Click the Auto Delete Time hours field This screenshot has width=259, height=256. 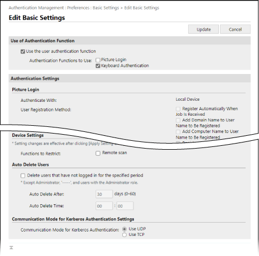click(x=104, y=206)
